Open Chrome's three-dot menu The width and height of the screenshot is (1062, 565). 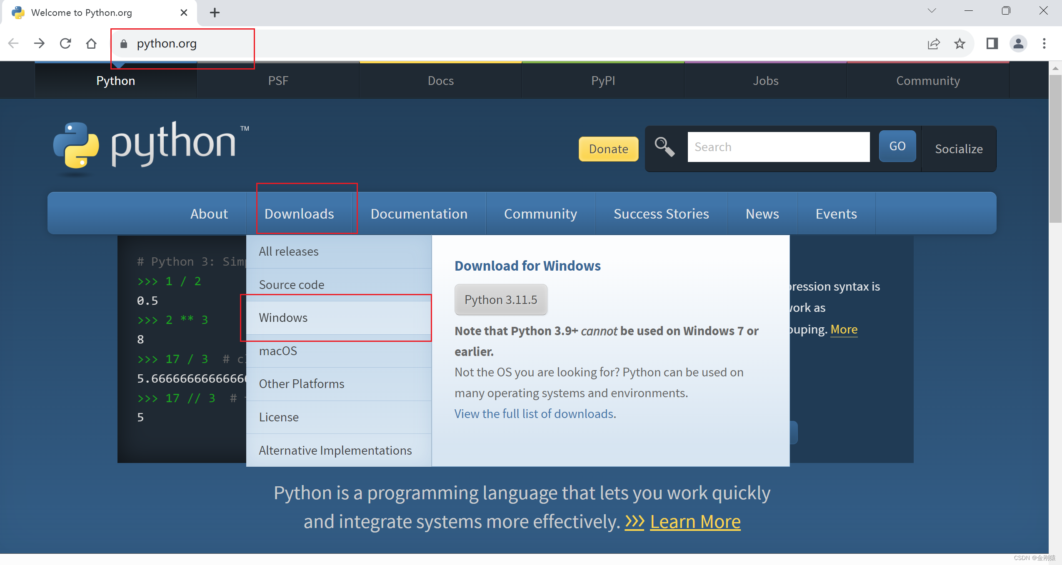[x=1045, y=43]
